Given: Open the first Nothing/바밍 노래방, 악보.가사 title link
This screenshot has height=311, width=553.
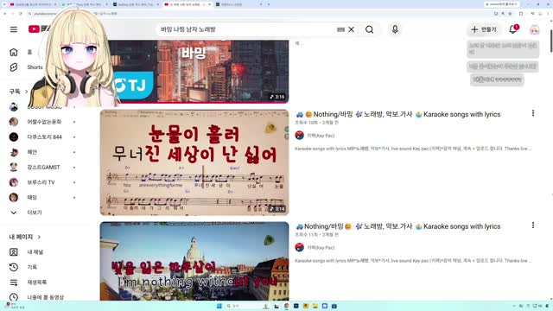Looking at the screenshot, I should (397, 114).
